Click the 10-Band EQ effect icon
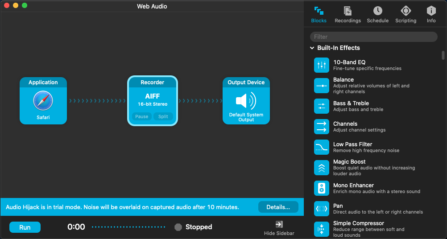 click(x=322, y=65)
